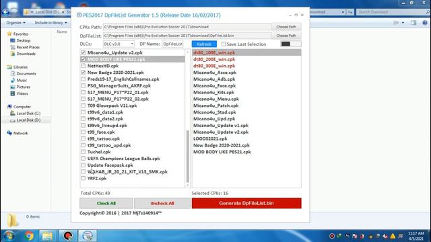Uncheck MOD BODY LIKE PES21.cpk checkbox
This screenshot has width=431, height=242.
84,59
